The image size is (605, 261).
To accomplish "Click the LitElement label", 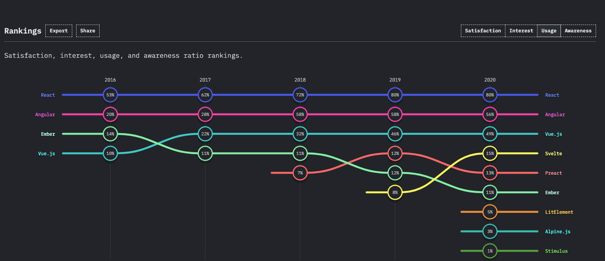I will (559, 212).
